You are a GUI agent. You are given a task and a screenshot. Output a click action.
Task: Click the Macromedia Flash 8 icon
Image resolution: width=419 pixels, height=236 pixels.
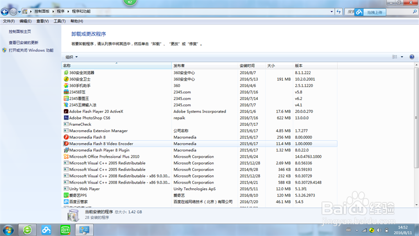click(66, 137)
